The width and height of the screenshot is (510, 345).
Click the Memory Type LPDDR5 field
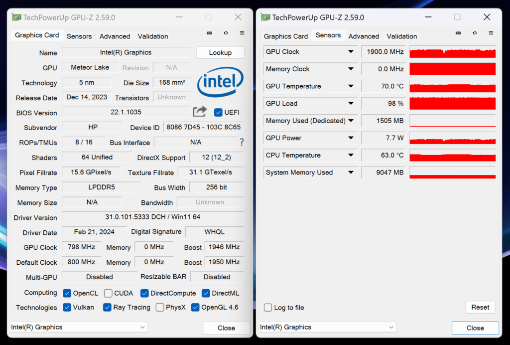[102, 187]
